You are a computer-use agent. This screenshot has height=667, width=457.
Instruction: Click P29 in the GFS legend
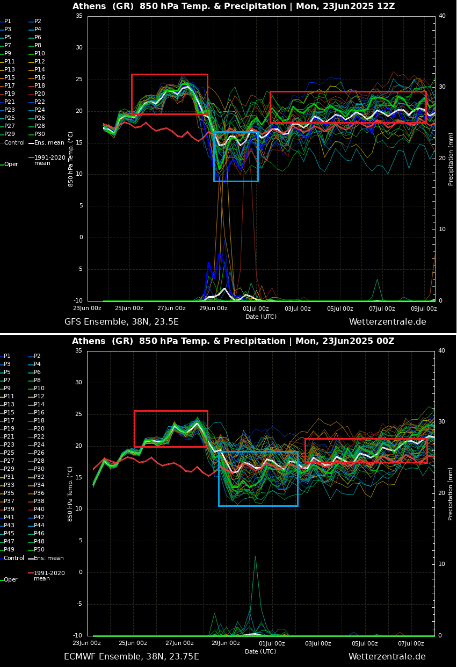coord(10,134)
